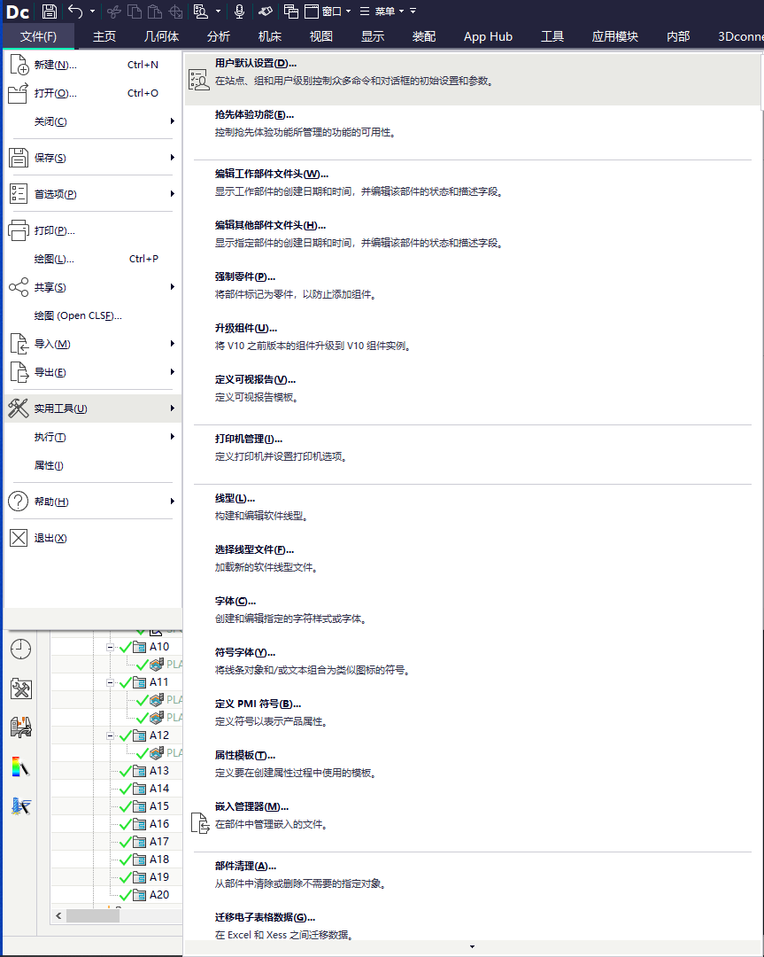Open the 菜单 dropdown in the title bar

pyautogui.click(x=382, y=11)
